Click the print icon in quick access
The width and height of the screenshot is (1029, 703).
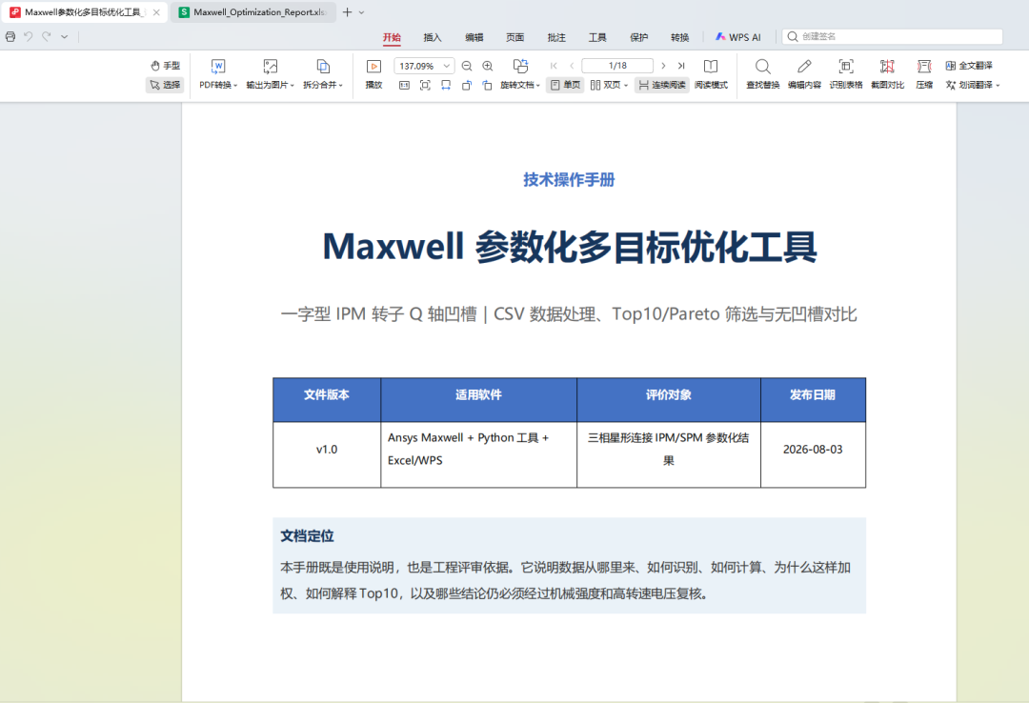10,37
